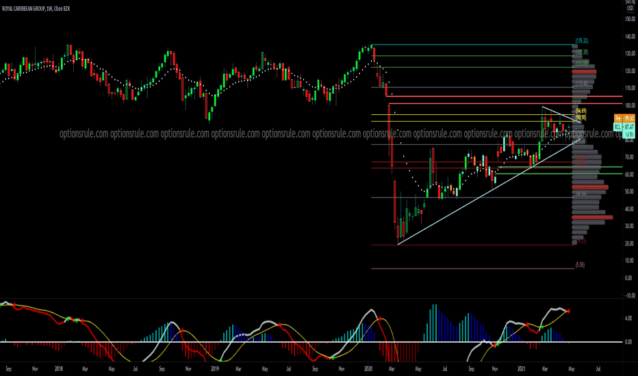
Task: Select the 110.46 Fibonacci level label
Action: (581, 83)
